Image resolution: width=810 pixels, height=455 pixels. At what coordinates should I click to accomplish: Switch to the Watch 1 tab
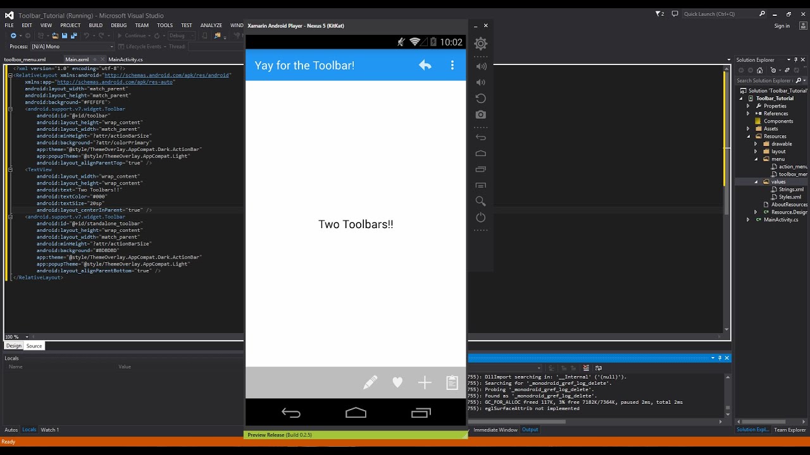[x=50, y=430]
